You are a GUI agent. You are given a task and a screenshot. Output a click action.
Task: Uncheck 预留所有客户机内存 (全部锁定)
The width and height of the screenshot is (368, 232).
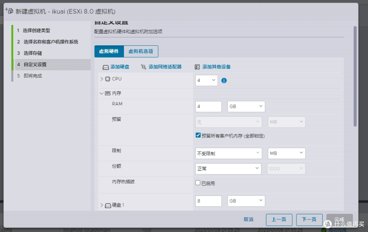tap(198, 135)
